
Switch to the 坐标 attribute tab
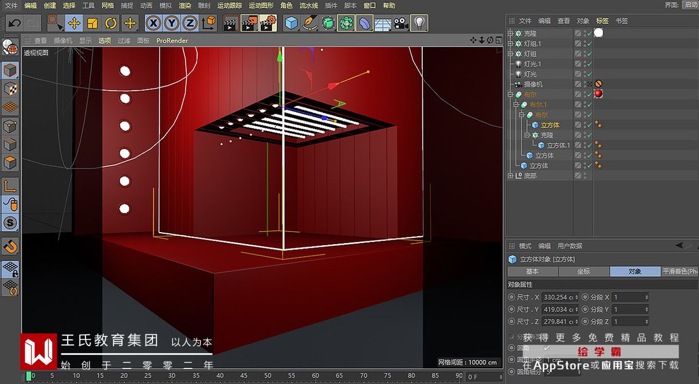[x=583, y=272]
